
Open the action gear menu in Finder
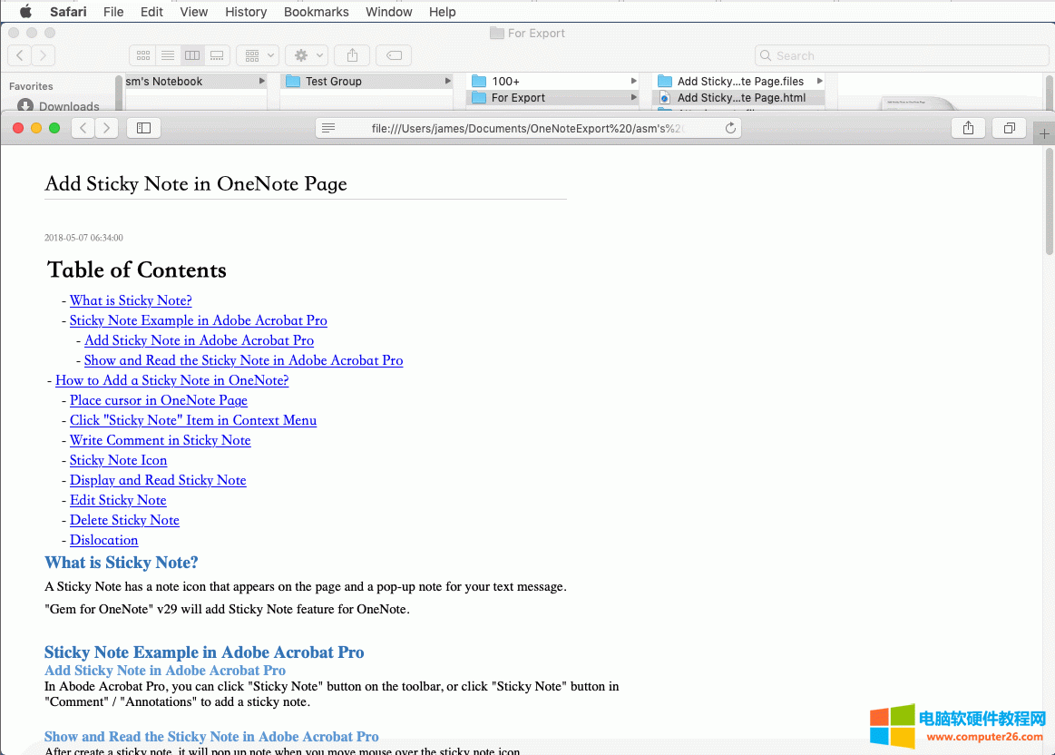[301, 55]
